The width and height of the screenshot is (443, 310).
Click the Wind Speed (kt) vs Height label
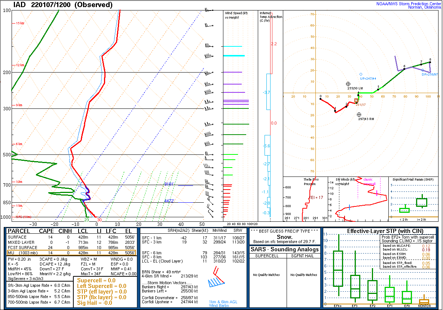236,15
